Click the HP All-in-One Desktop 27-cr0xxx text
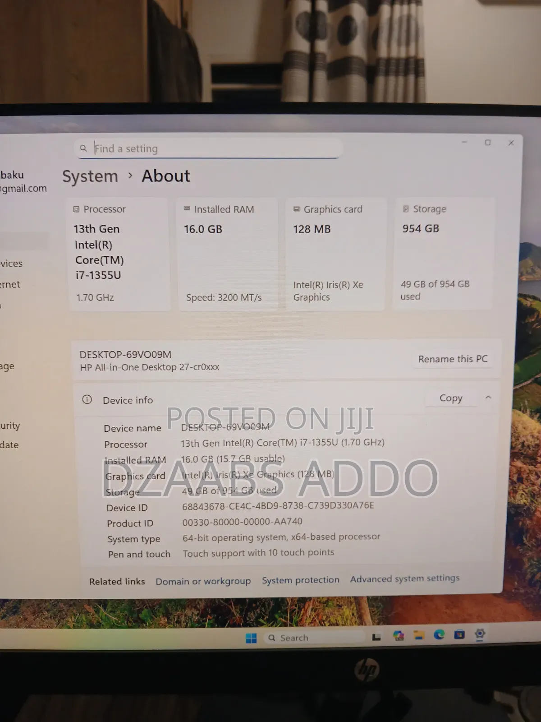 (x=150, y=367)
